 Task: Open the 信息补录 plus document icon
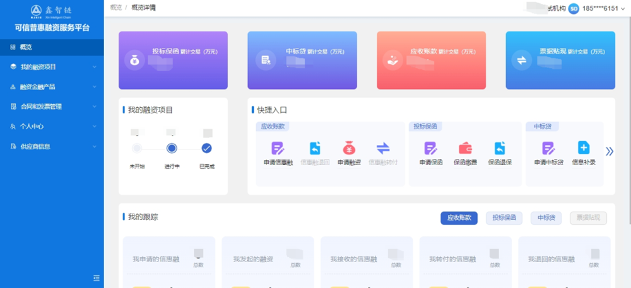click(584, 148)
